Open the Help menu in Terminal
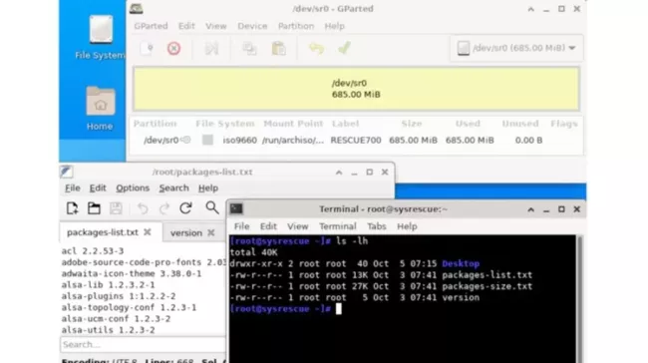Screen dimensions: 648x363 (407, 226)
